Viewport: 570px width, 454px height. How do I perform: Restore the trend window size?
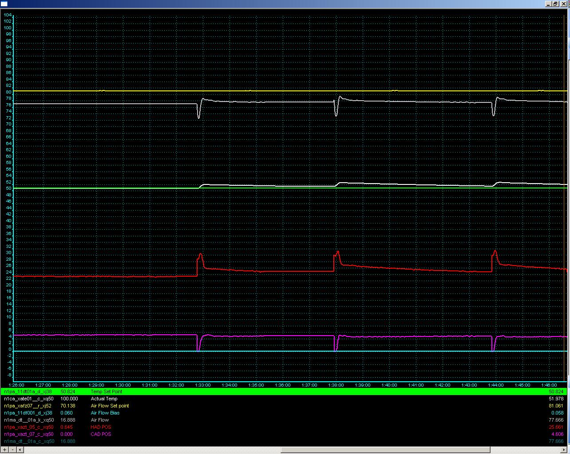pos(555,4)
